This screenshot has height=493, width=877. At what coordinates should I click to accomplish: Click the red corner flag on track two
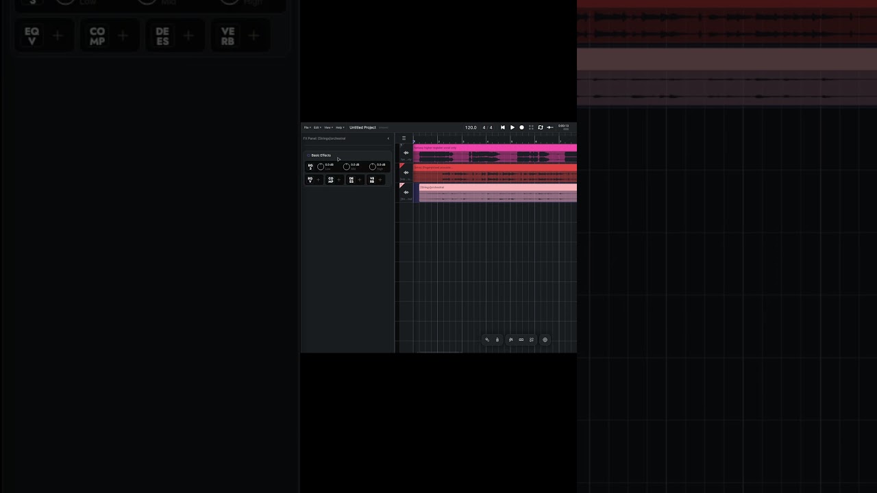[402, 165]
